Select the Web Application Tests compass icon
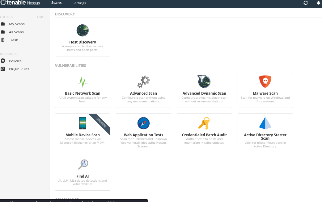Viewport: 322px width, 202px height. 143,123
